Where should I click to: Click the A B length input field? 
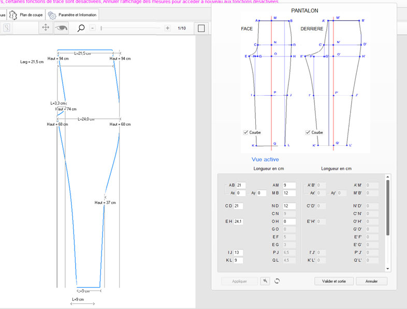[241, 185]
